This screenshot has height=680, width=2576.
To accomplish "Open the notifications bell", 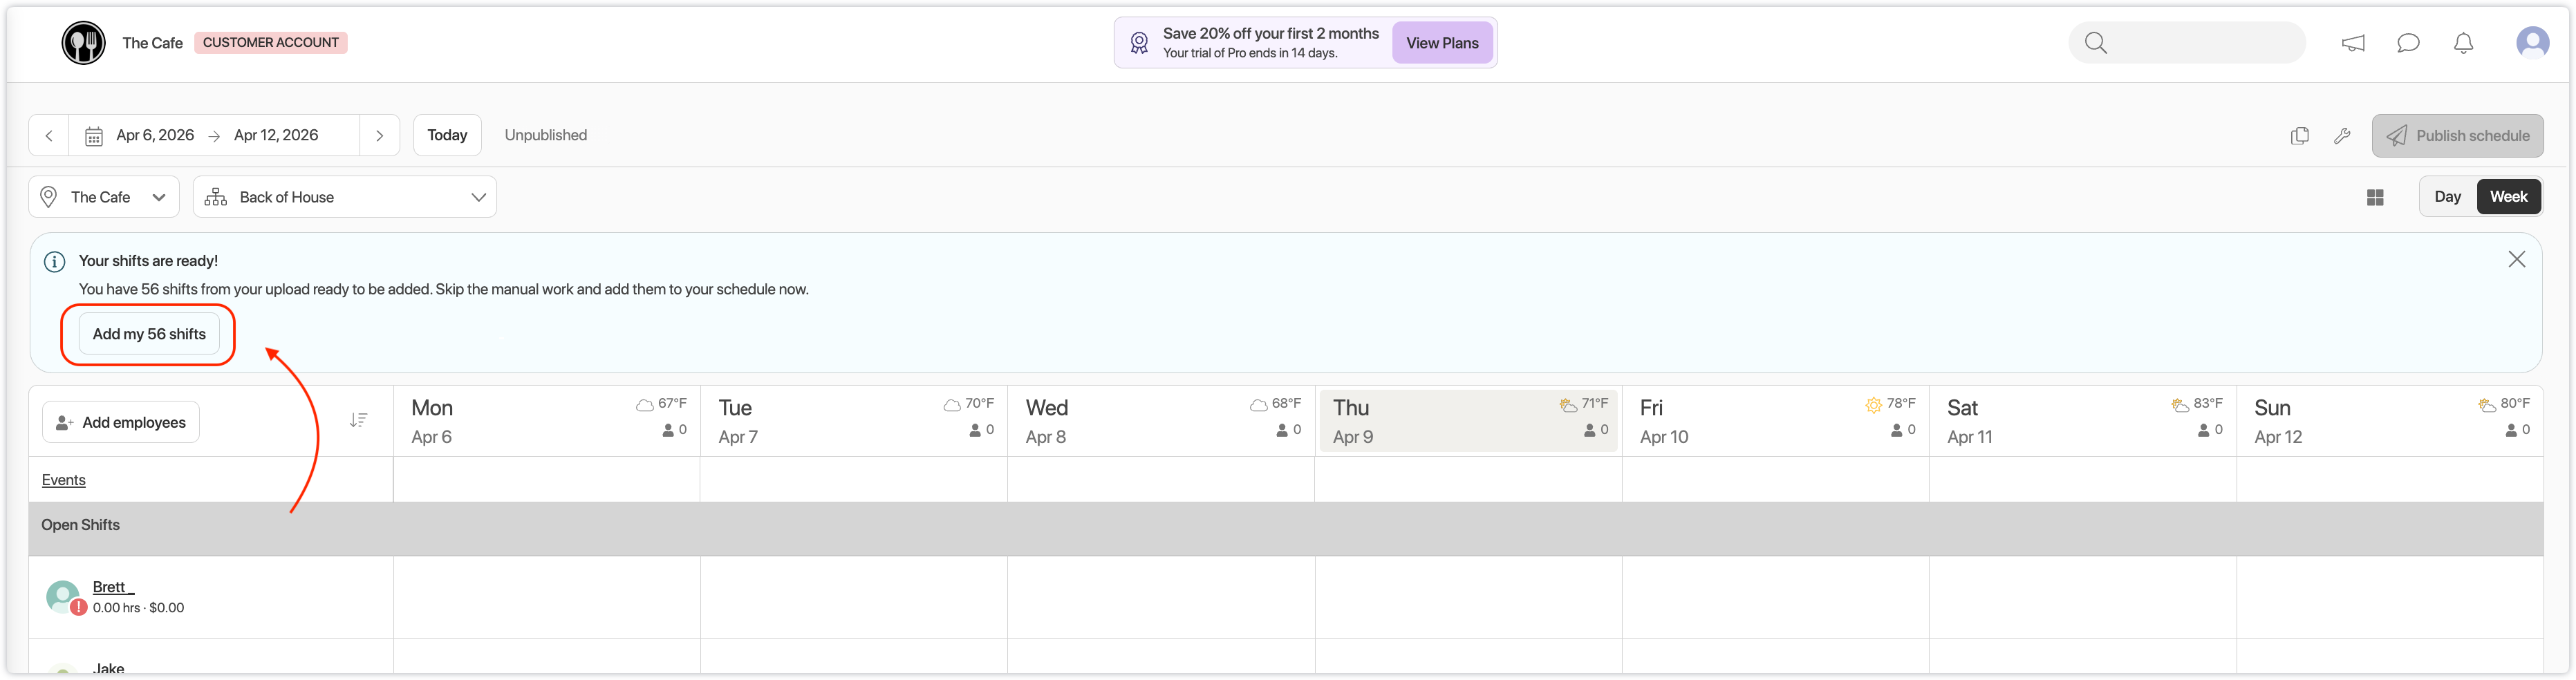I will [x=2463, y=43].
